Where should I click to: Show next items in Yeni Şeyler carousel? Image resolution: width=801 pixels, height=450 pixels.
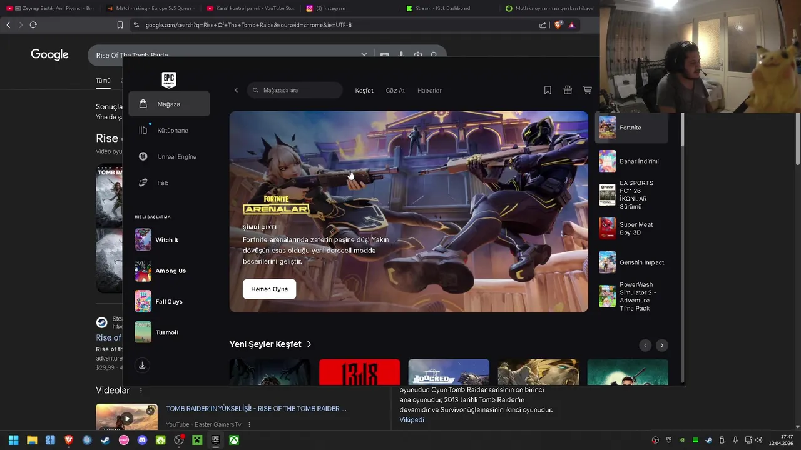click(661, 346)
